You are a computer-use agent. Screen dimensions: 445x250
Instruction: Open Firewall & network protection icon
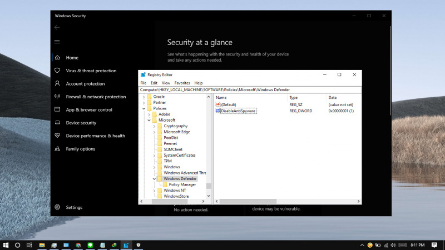(57, 96)
